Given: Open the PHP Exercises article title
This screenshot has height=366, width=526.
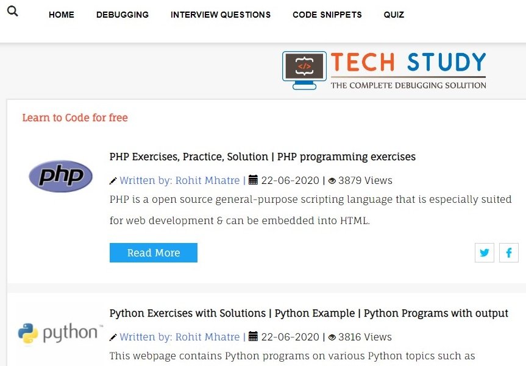Looking at the screenshot, I should 262,157.
